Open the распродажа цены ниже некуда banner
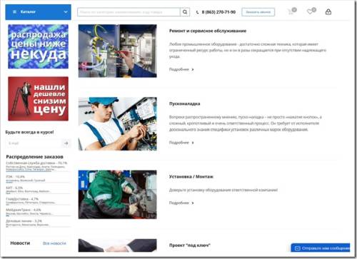 (38, 46)
